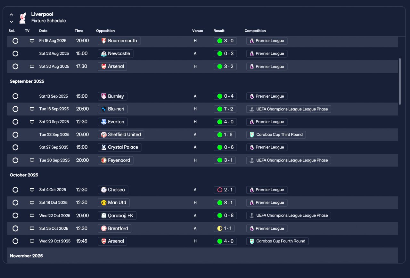Click the Chelsea club badge
410x278 pixels.
[104, 190]
